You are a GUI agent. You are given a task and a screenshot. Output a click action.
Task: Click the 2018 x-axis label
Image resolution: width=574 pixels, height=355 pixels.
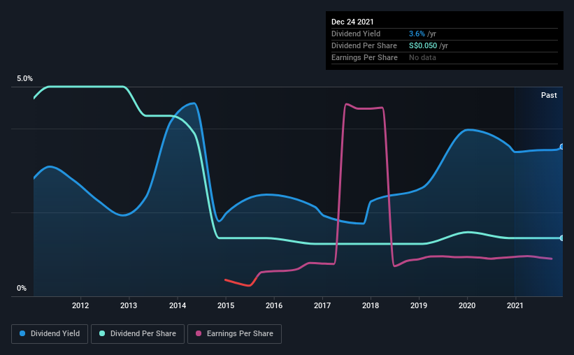371,305
